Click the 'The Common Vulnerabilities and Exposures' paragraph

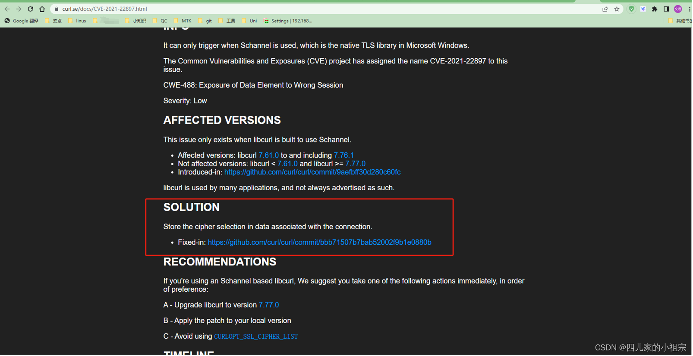336,66
